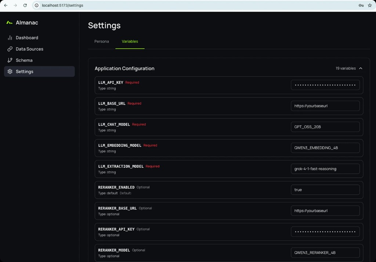Open the saved passwords key icon
This screenshot has width=376, height=262.
tap(361, 5)
